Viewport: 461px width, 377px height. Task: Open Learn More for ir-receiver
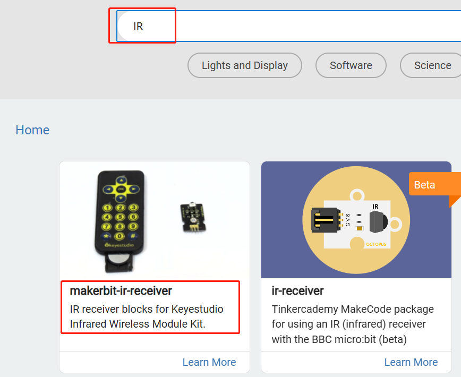click(x=411, y=362)
